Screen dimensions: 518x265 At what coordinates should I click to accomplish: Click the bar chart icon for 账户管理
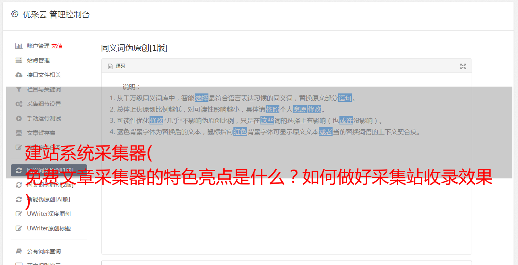click(19, 46)
